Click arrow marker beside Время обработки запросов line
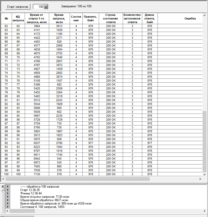 point(8,203)
